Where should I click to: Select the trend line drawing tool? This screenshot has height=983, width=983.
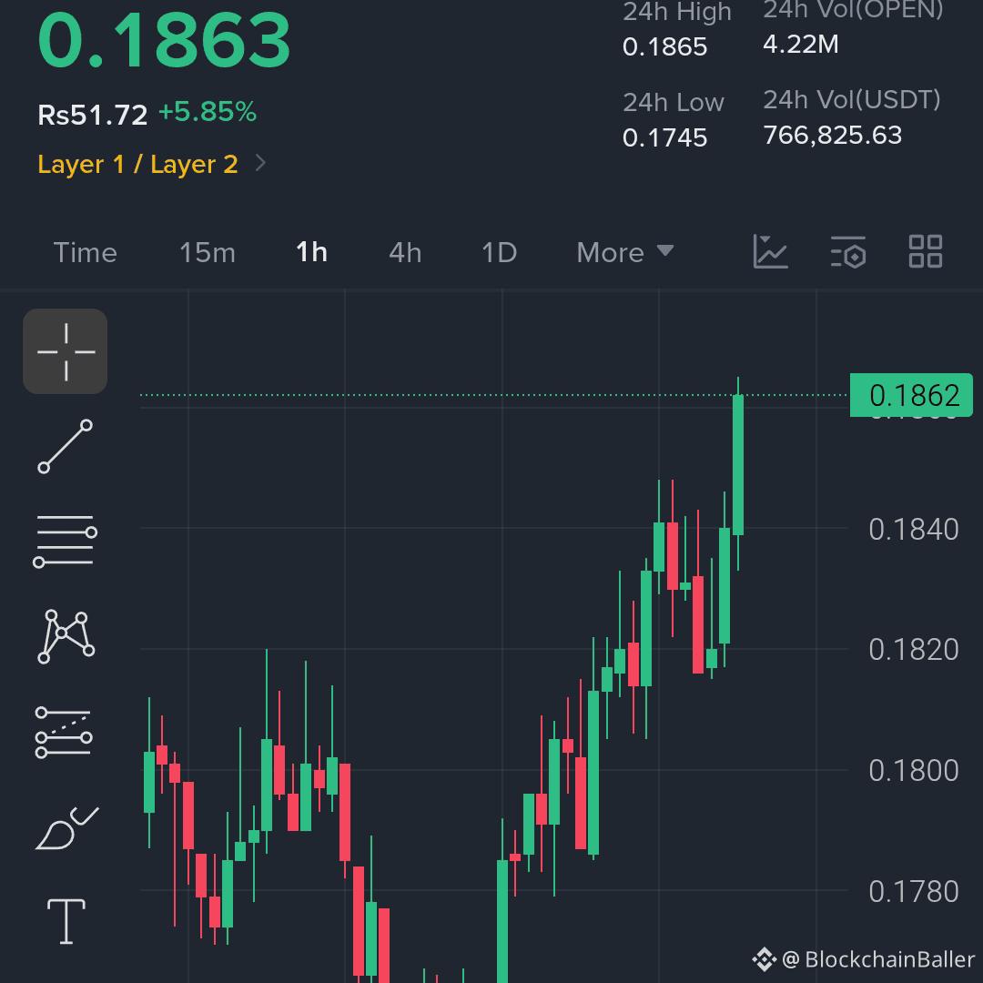tap(66, 446)
